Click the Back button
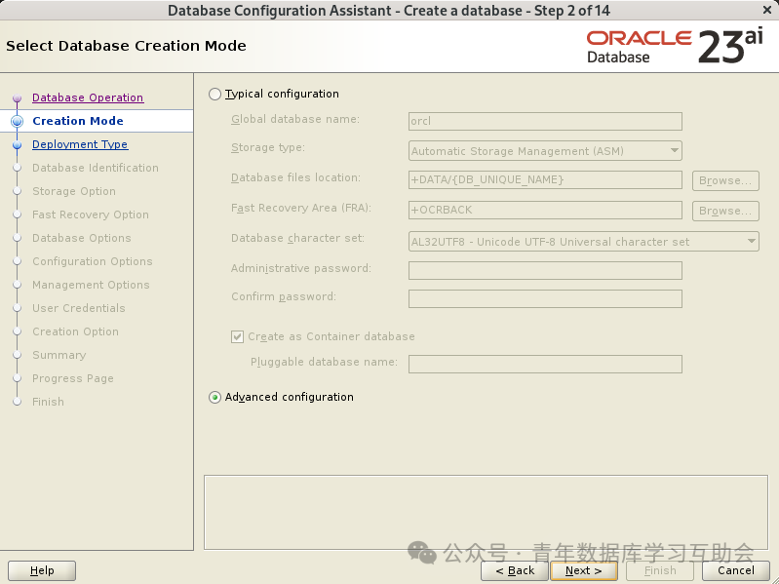This screenshot has height=584, width=779. pyautogui.click(x=515, y=570)
